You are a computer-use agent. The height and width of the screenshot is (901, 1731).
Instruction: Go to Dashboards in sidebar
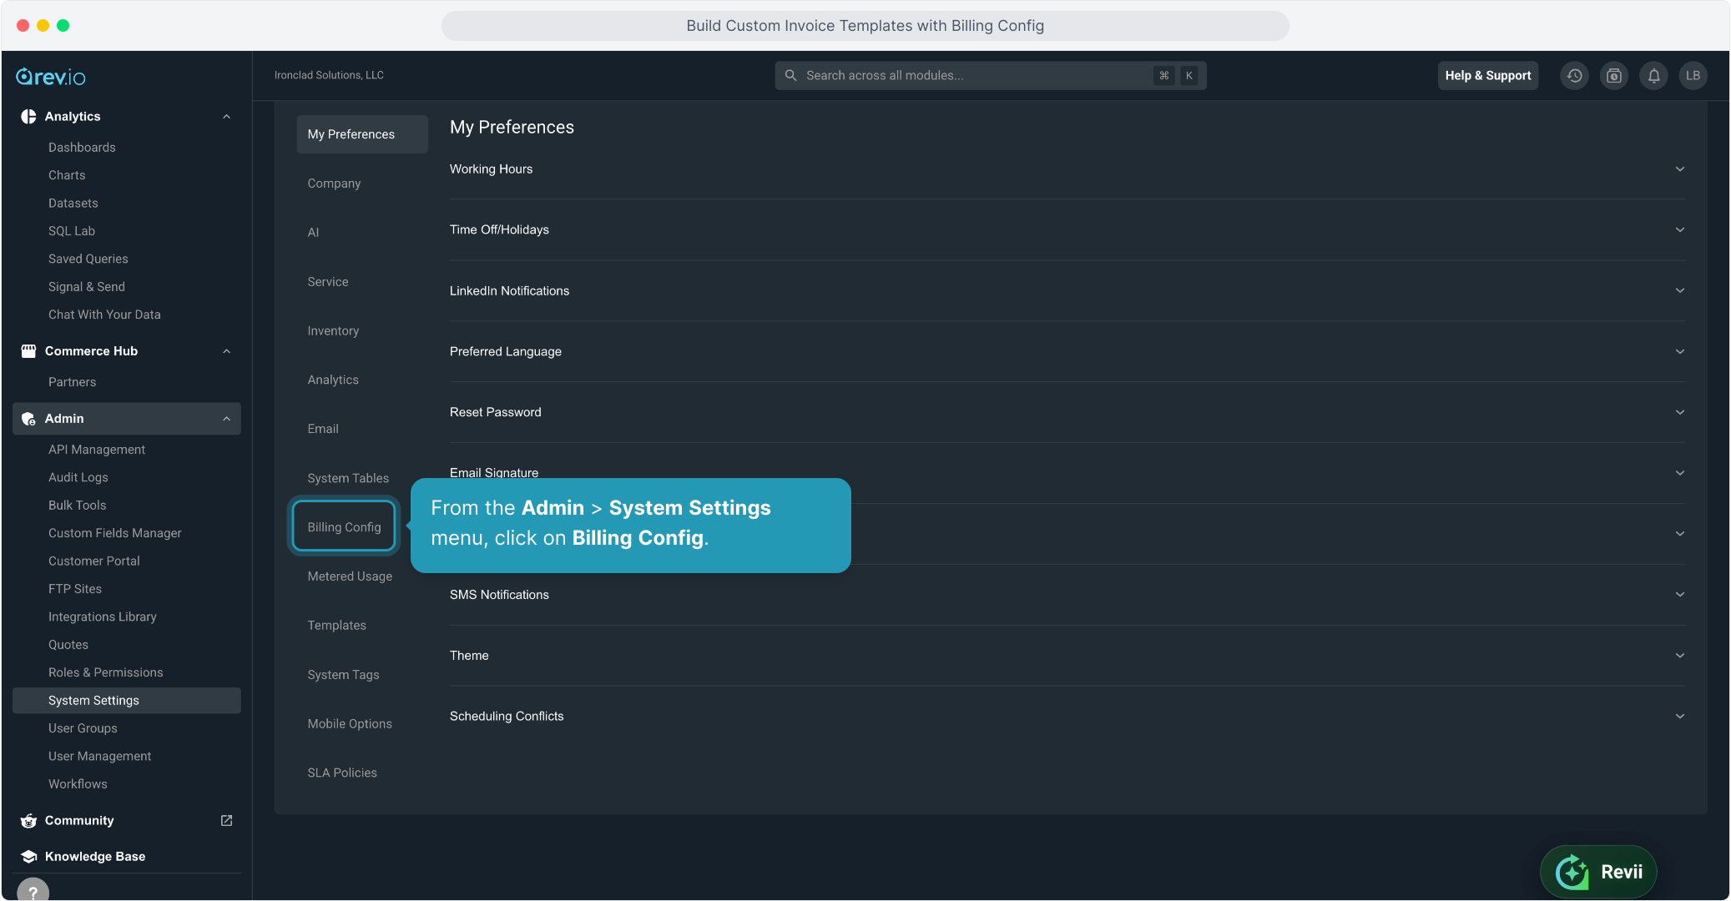pos(82,148)
